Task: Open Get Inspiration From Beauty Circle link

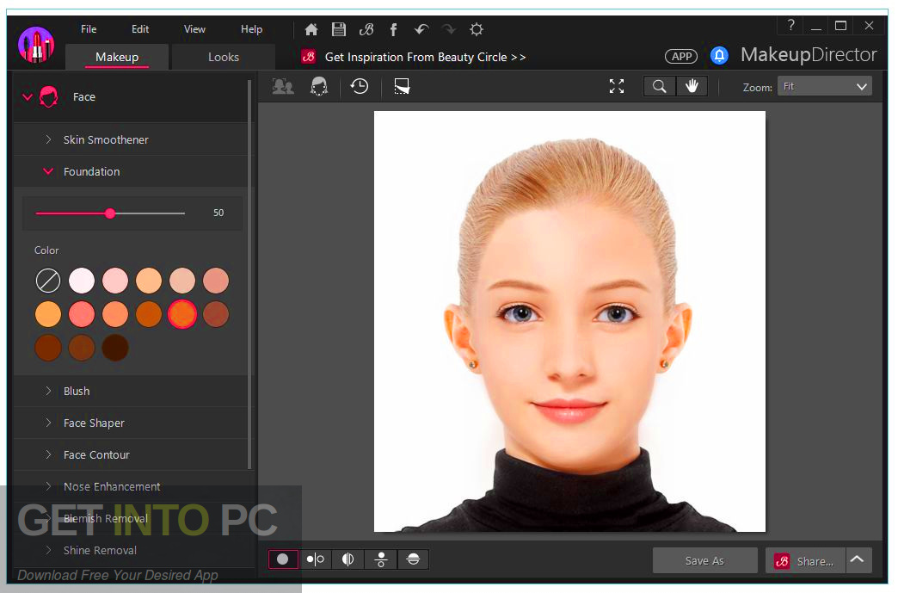Action: tap(425, 58)
